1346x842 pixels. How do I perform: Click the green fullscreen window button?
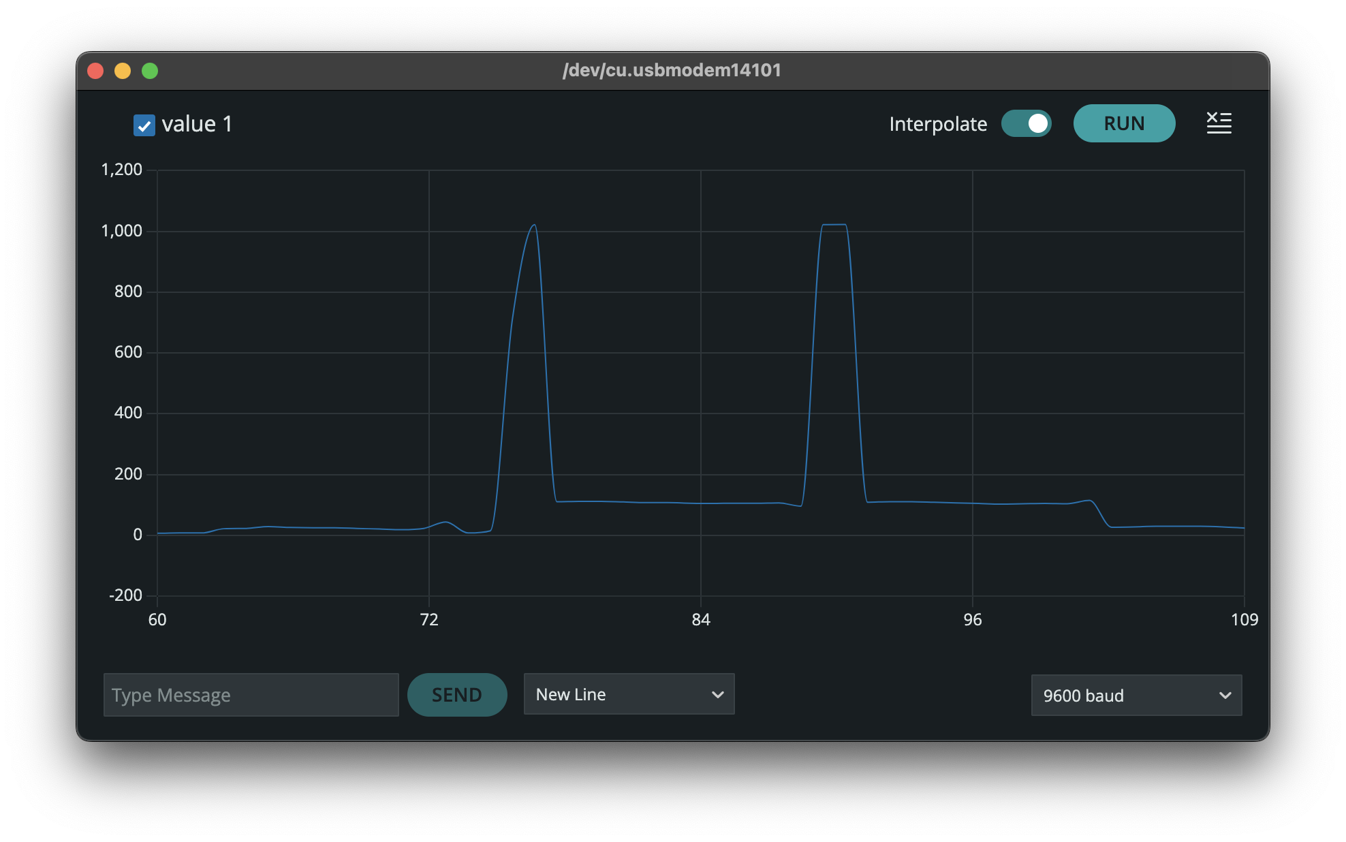(x=150, y=71)
